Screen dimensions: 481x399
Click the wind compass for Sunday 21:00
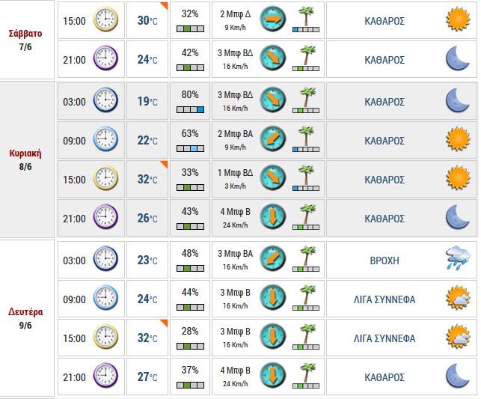pyautogui.click(x=272, y=217)
